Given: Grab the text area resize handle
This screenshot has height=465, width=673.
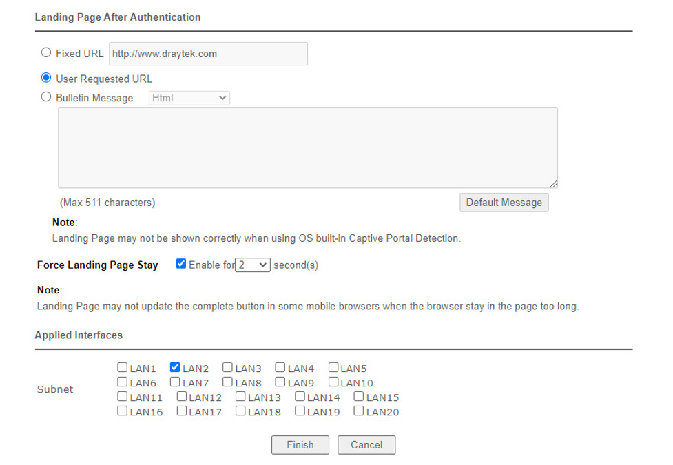Looking at the screenshot, I should (554, 184).
